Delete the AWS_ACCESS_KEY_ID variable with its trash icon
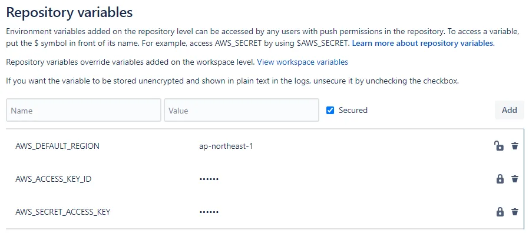The width and height of the screenshot is (529, 240). (x=515, y=179)
